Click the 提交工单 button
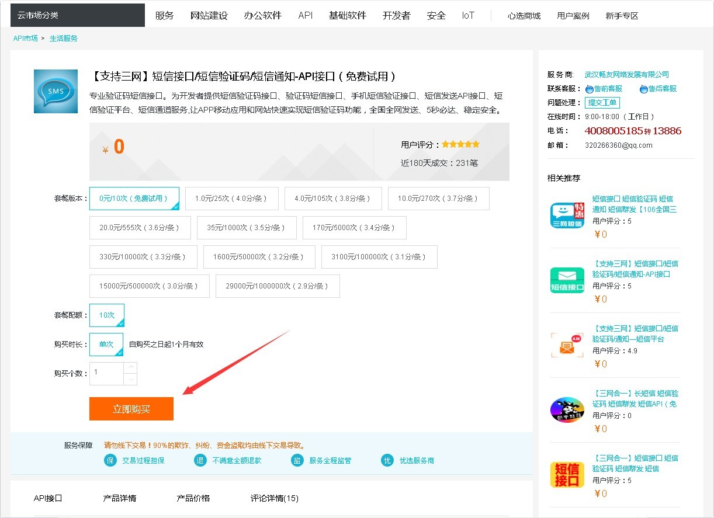Screen dimensions: 714x518 coord(602,103)
